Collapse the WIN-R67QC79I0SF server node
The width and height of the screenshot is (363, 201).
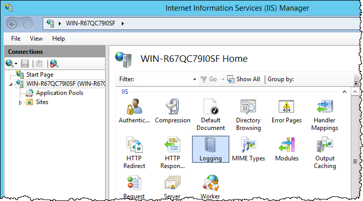[11, 84]
